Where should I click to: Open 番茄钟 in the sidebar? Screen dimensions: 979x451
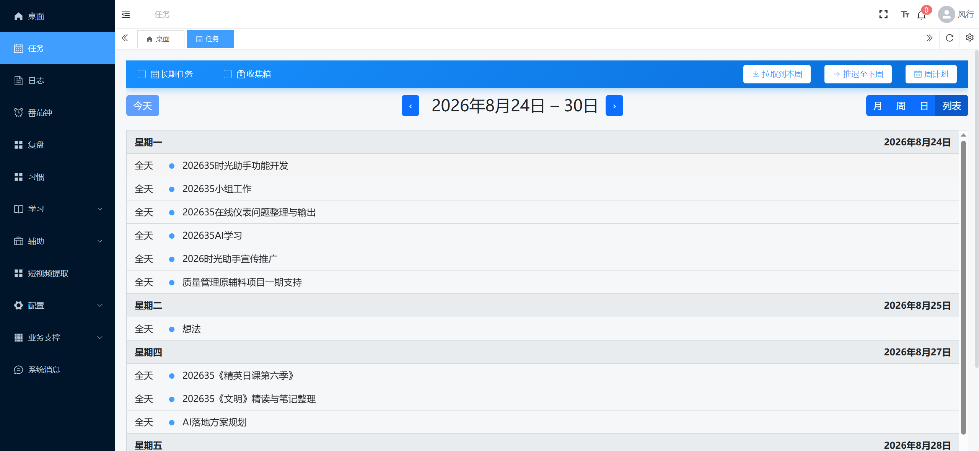click(x=57, y=112)
